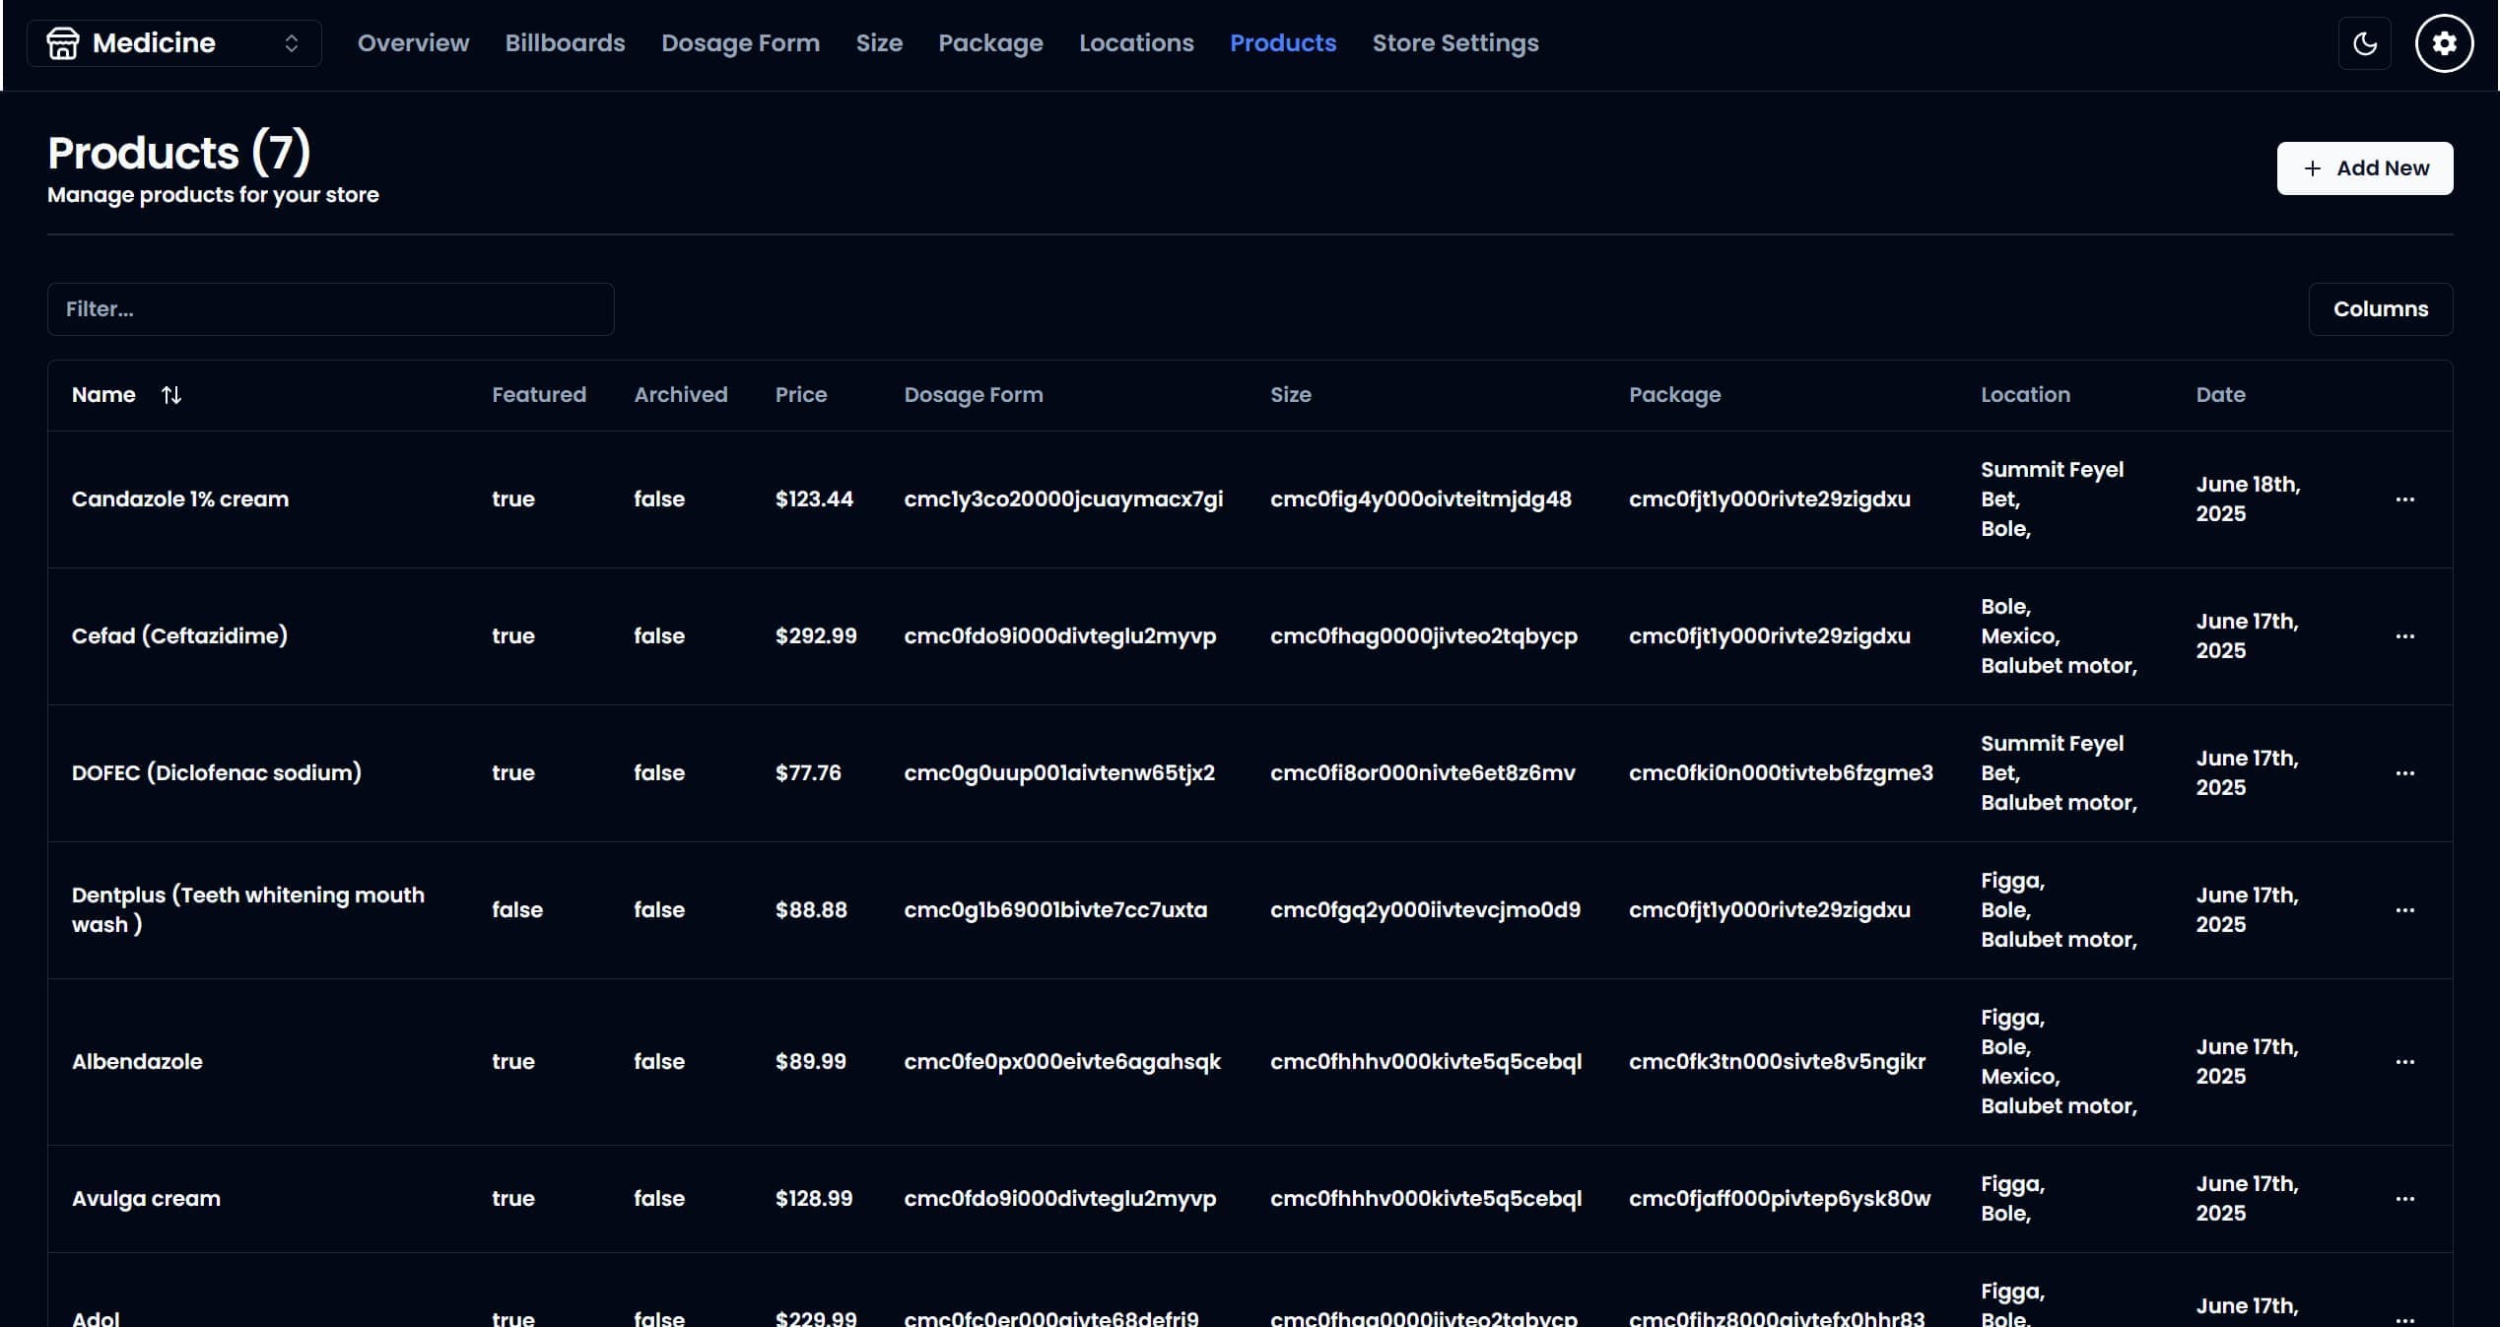Open the three-dot menu for Avulga cream
2500x1327 pixels.
(x=2404, y=1199)
